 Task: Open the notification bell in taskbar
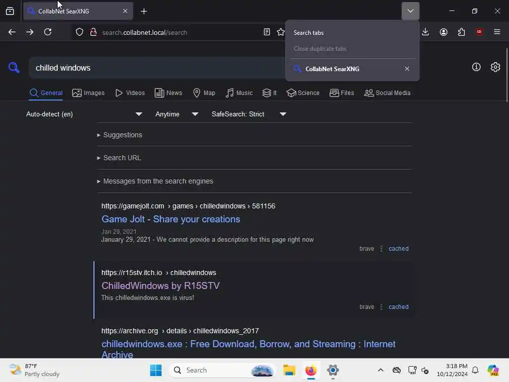(475, 370)
